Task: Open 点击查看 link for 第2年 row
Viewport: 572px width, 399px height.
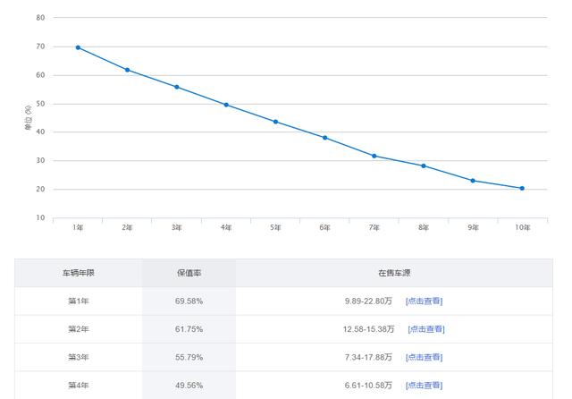Action: coord(425,329)
